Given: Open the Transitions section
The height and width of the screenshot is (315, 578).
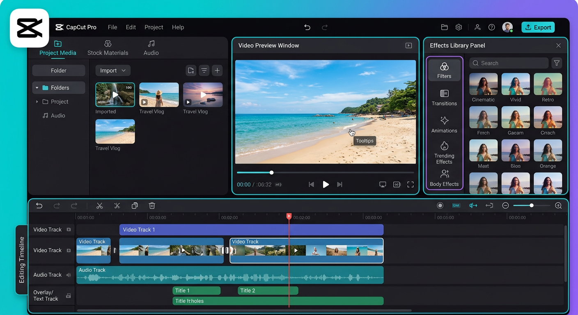Looking at the screenshot, I should pyautogui.click(x=444, y=98).
